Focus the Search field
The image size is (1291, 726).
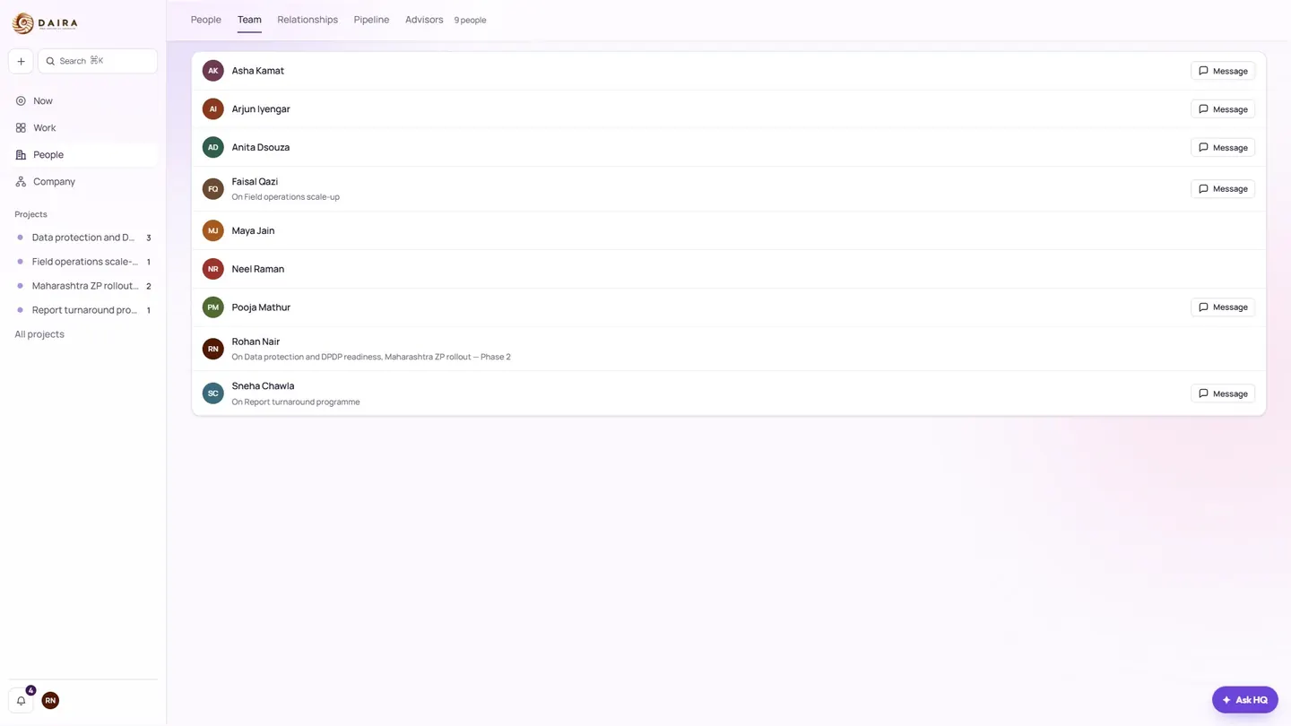click(98, 61)
